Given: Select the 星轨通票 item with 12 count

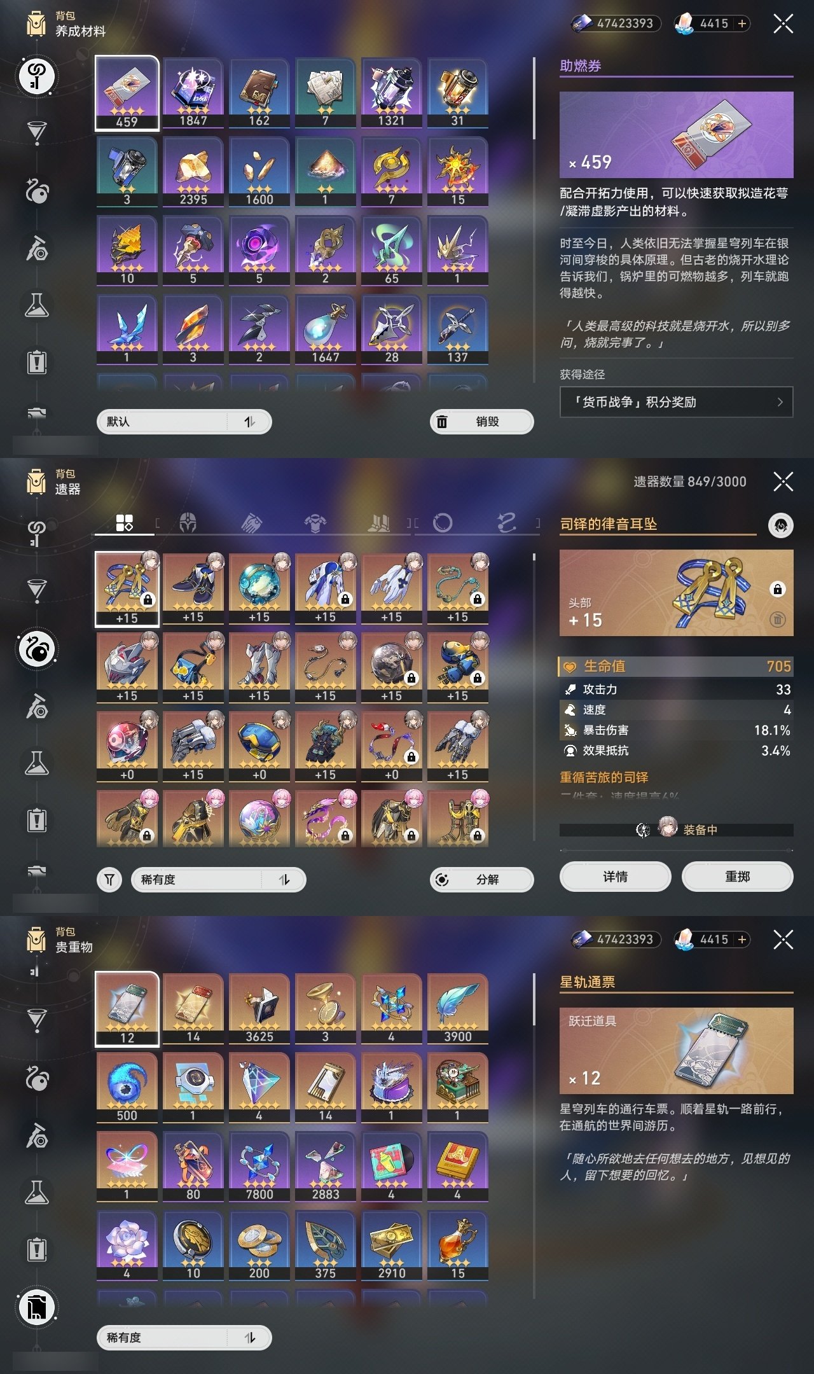Looking at the screenshot, I should tap(127, 1009).
